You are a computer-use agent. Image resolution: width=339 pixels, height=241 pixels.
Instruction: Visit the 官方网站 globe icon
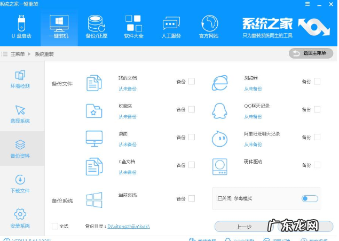[209, 23]
